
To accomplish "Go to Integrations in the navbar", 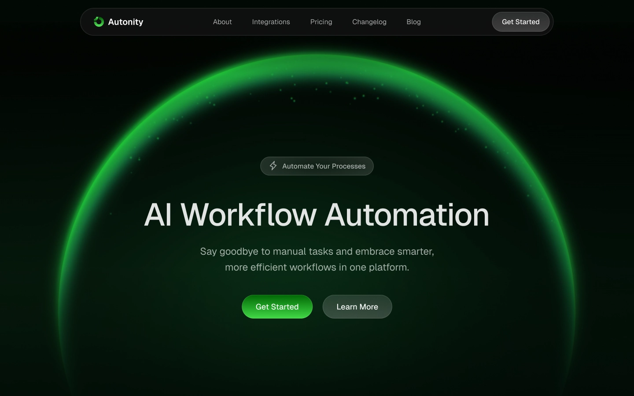I will (271, 22).
